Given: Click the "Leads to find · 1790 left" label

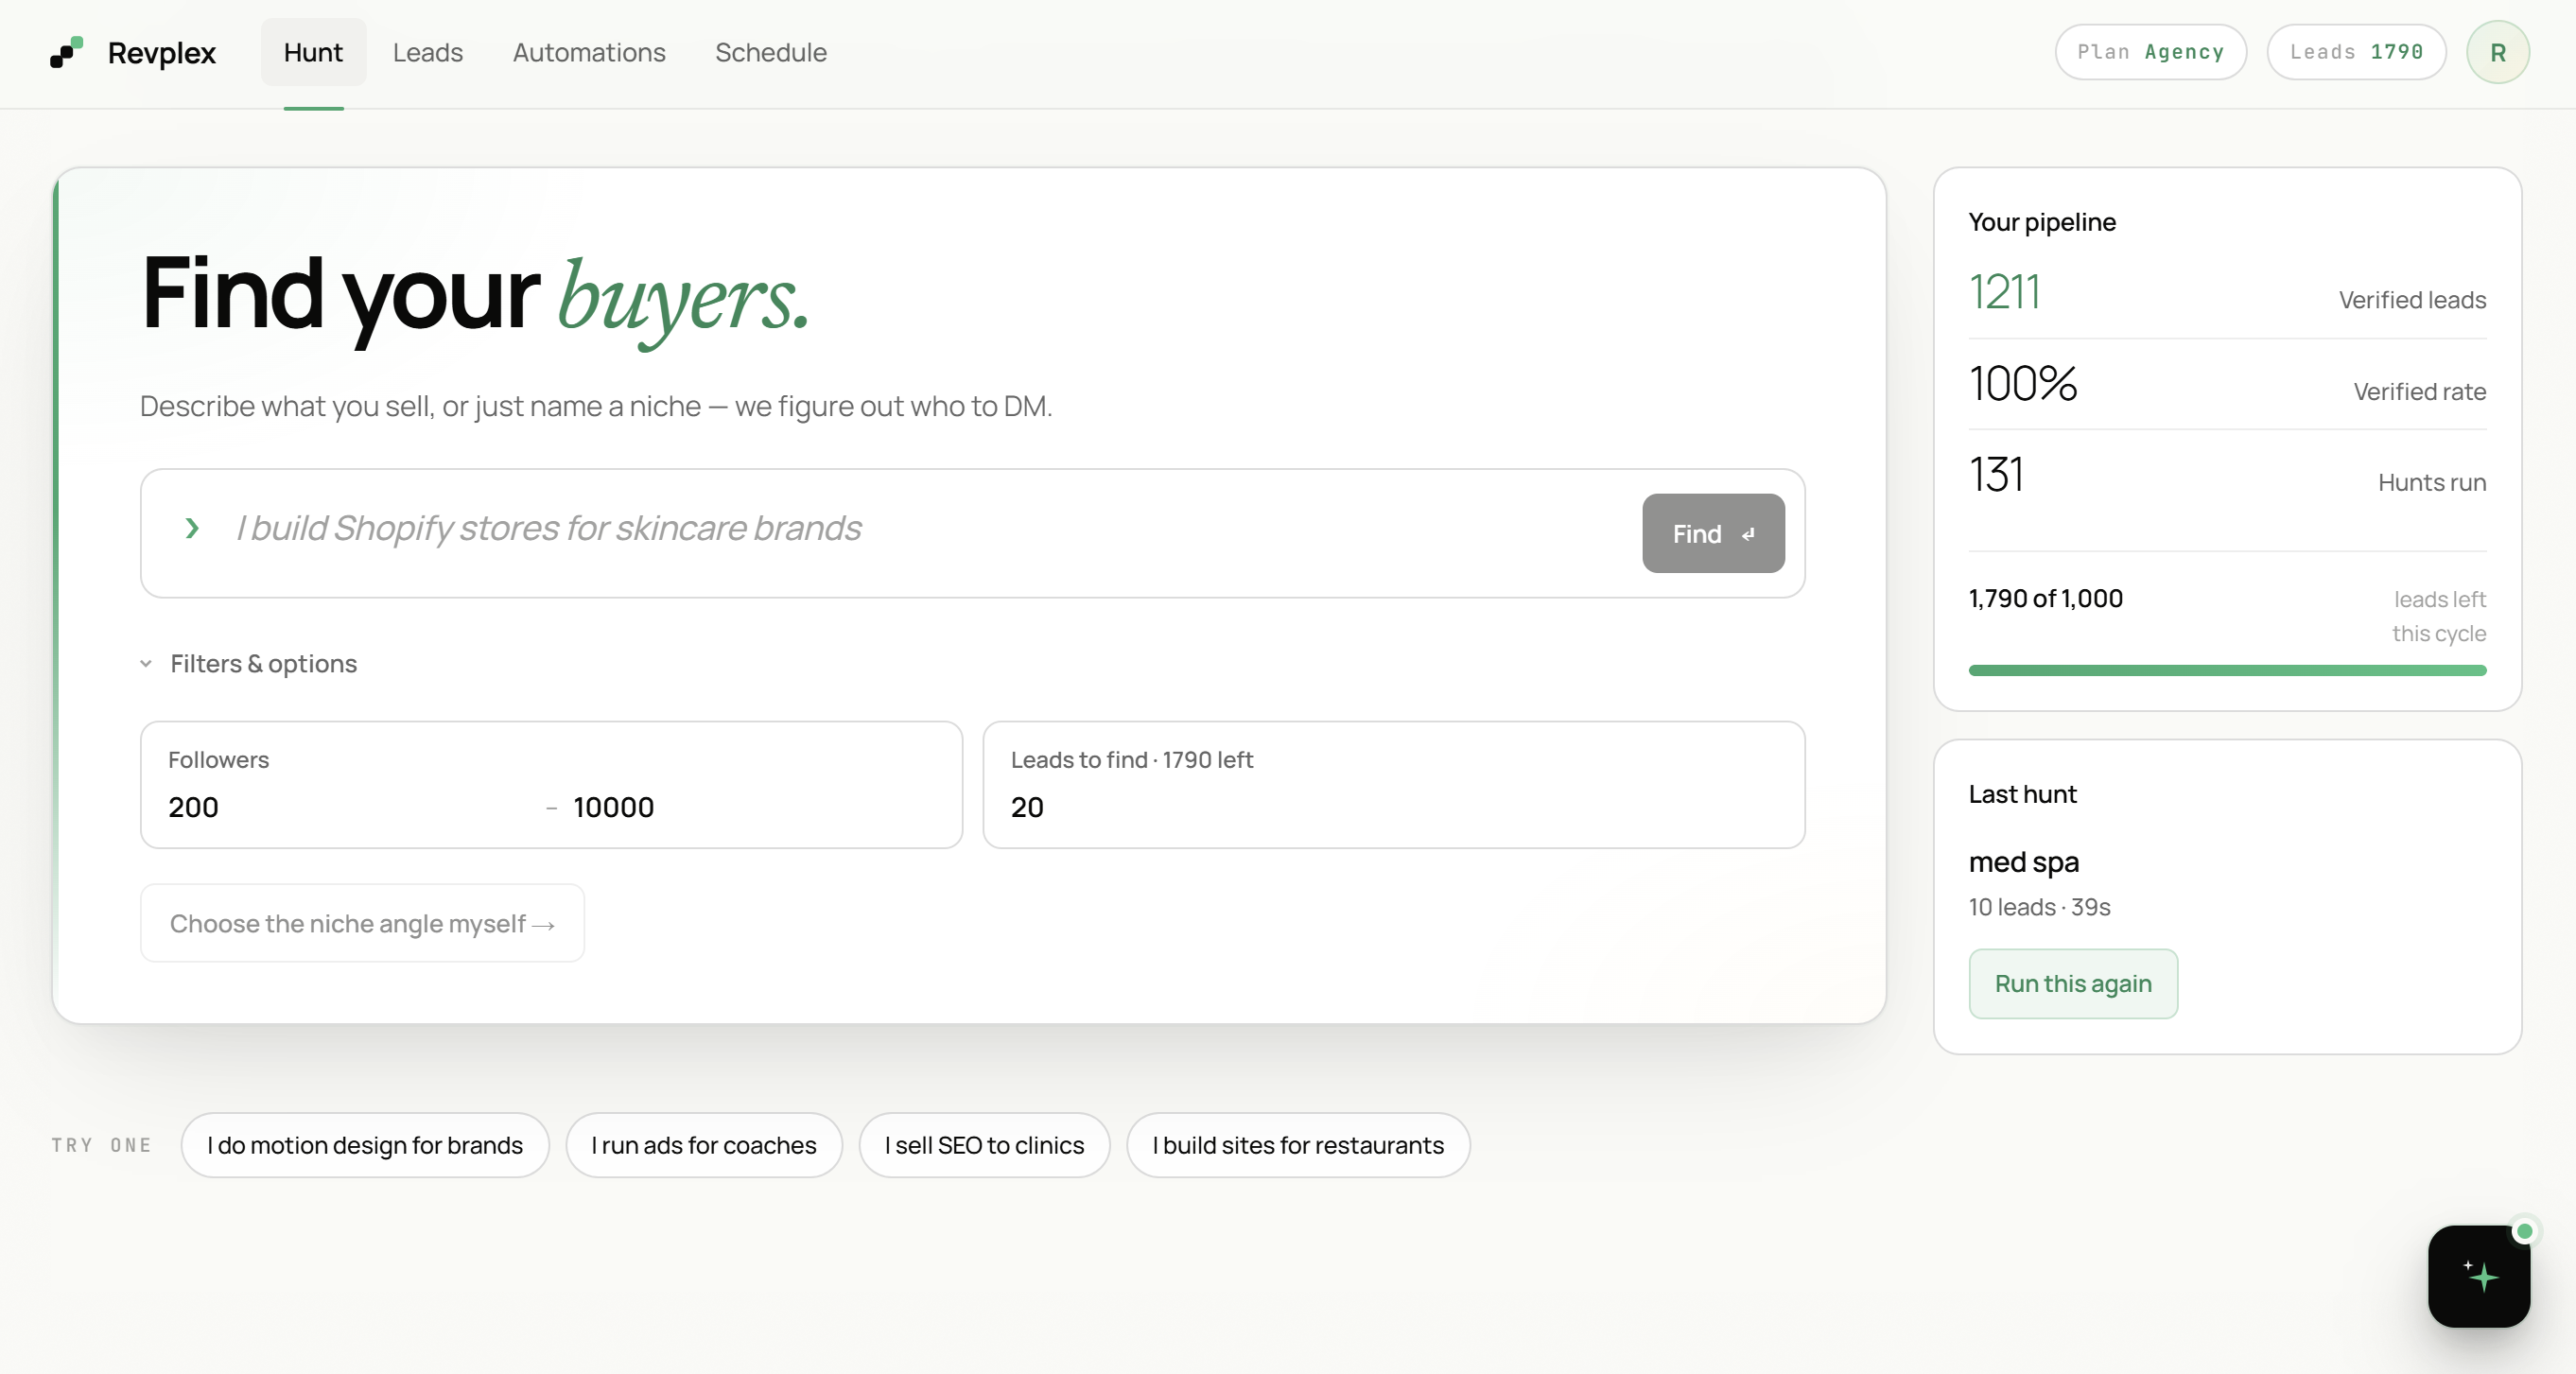Looking at the screenshot, I should tap(1131, 760).
